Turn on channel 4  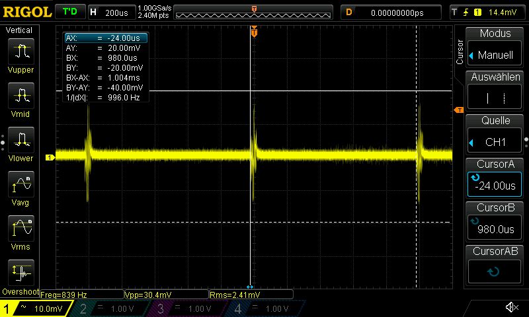pyautogui.click(x=263, y=308)
